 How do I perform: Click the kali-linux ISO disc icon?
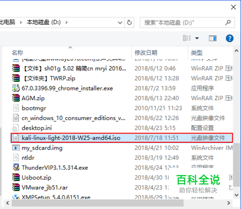click(16, 138)
